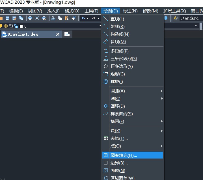This screenshot has width=203, height=180.
Task: Choose 直线(L) from the draw menu
Action: (x=132, y=19)
